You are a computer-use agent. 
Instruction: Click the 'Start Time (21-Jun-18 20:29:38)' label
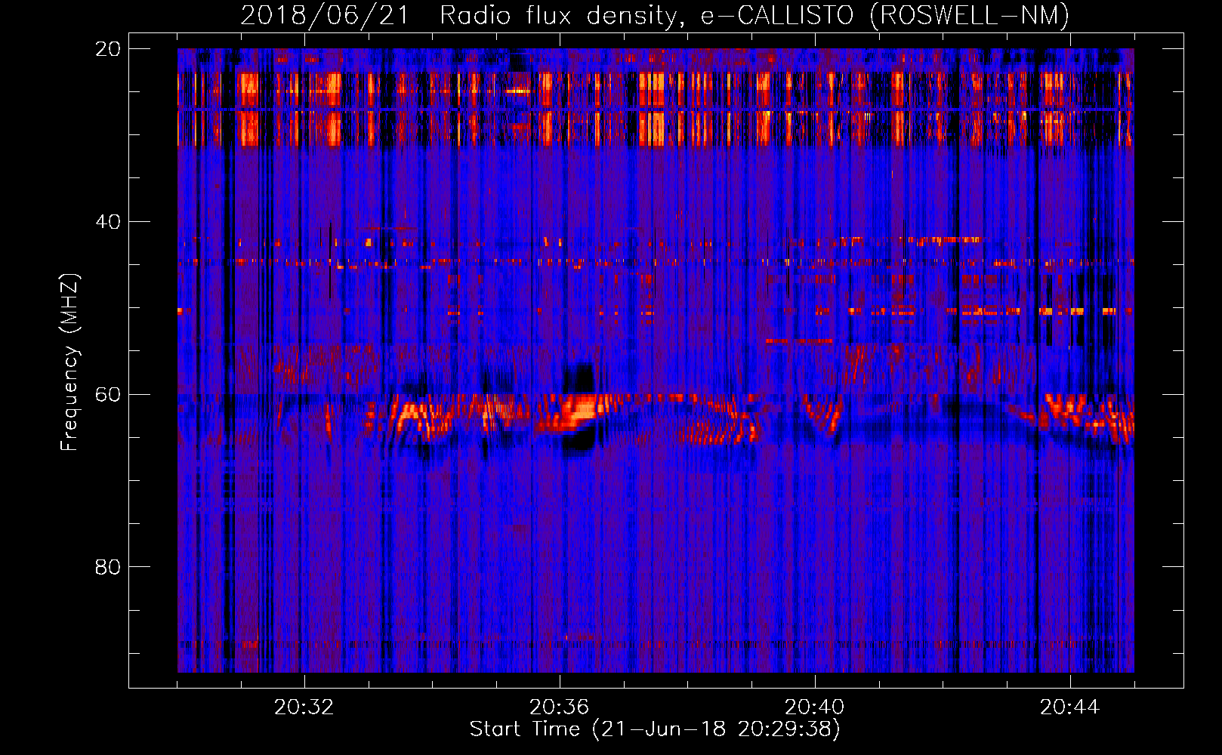click(655, 729)
